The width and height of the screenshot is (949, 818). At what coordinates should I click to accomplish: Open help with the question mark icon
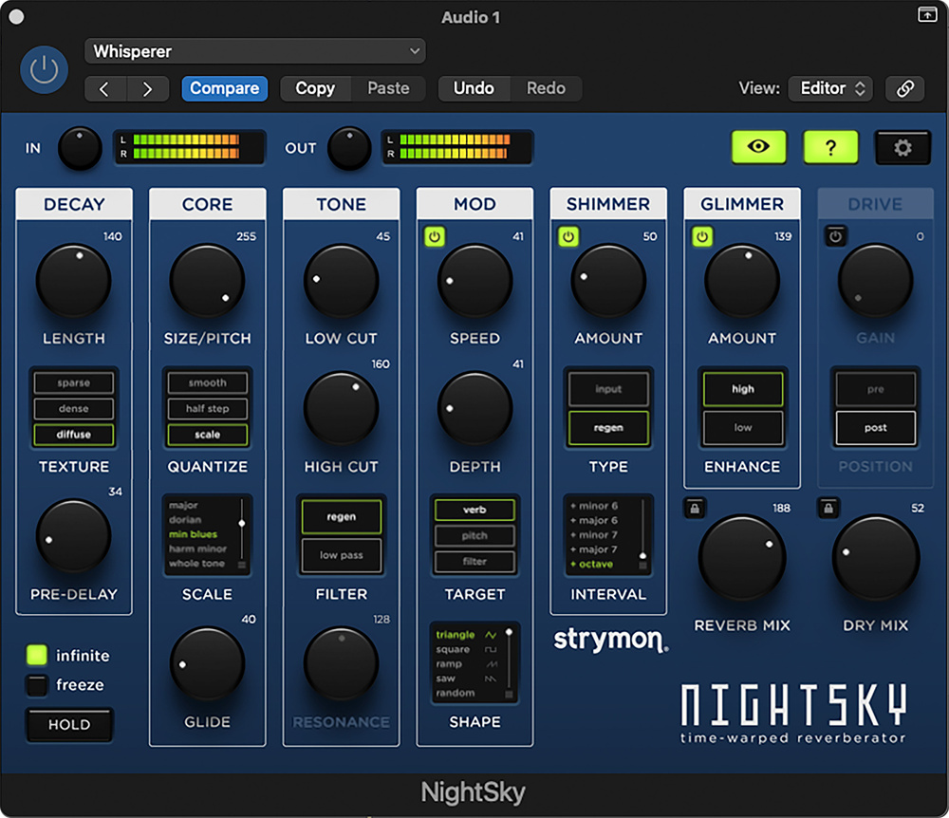(x=830, y=147)
